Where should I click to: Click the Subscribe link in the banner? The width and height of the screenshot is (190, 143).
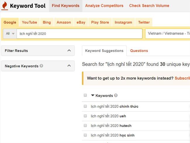182,78
